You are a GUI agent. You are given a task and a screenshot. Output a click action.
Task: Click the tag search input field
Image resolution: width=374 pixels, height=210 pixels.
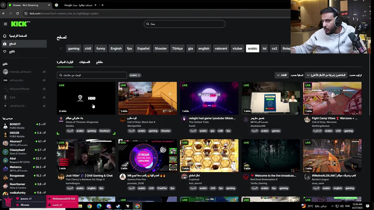coord(92,75)
